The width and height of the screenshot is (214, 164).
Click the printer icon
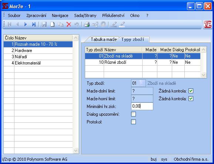pyautogui.click(x=87, y=24)
